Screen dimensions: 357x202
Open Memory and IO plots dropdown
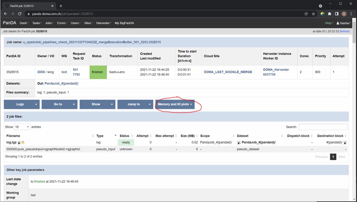tap(175, 104)
